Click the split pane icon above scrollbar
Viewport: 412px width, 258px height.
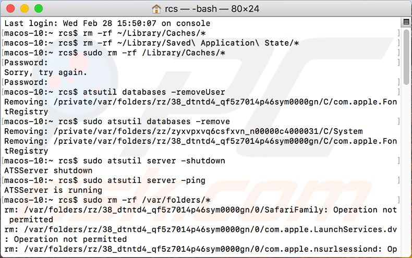pos(406,23)
